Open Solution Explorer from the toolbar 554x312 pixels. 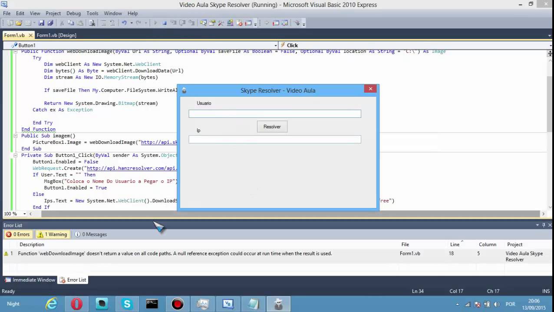coord(203,23)
